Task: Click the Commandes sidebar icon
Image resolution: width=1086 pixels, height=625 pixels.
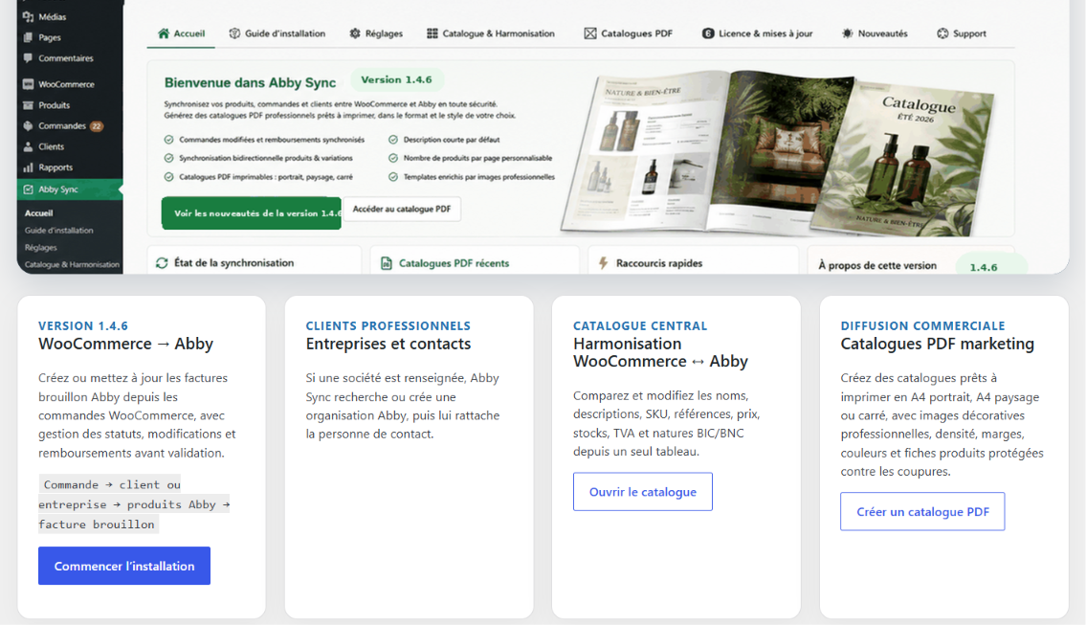Action: point(28,125)
